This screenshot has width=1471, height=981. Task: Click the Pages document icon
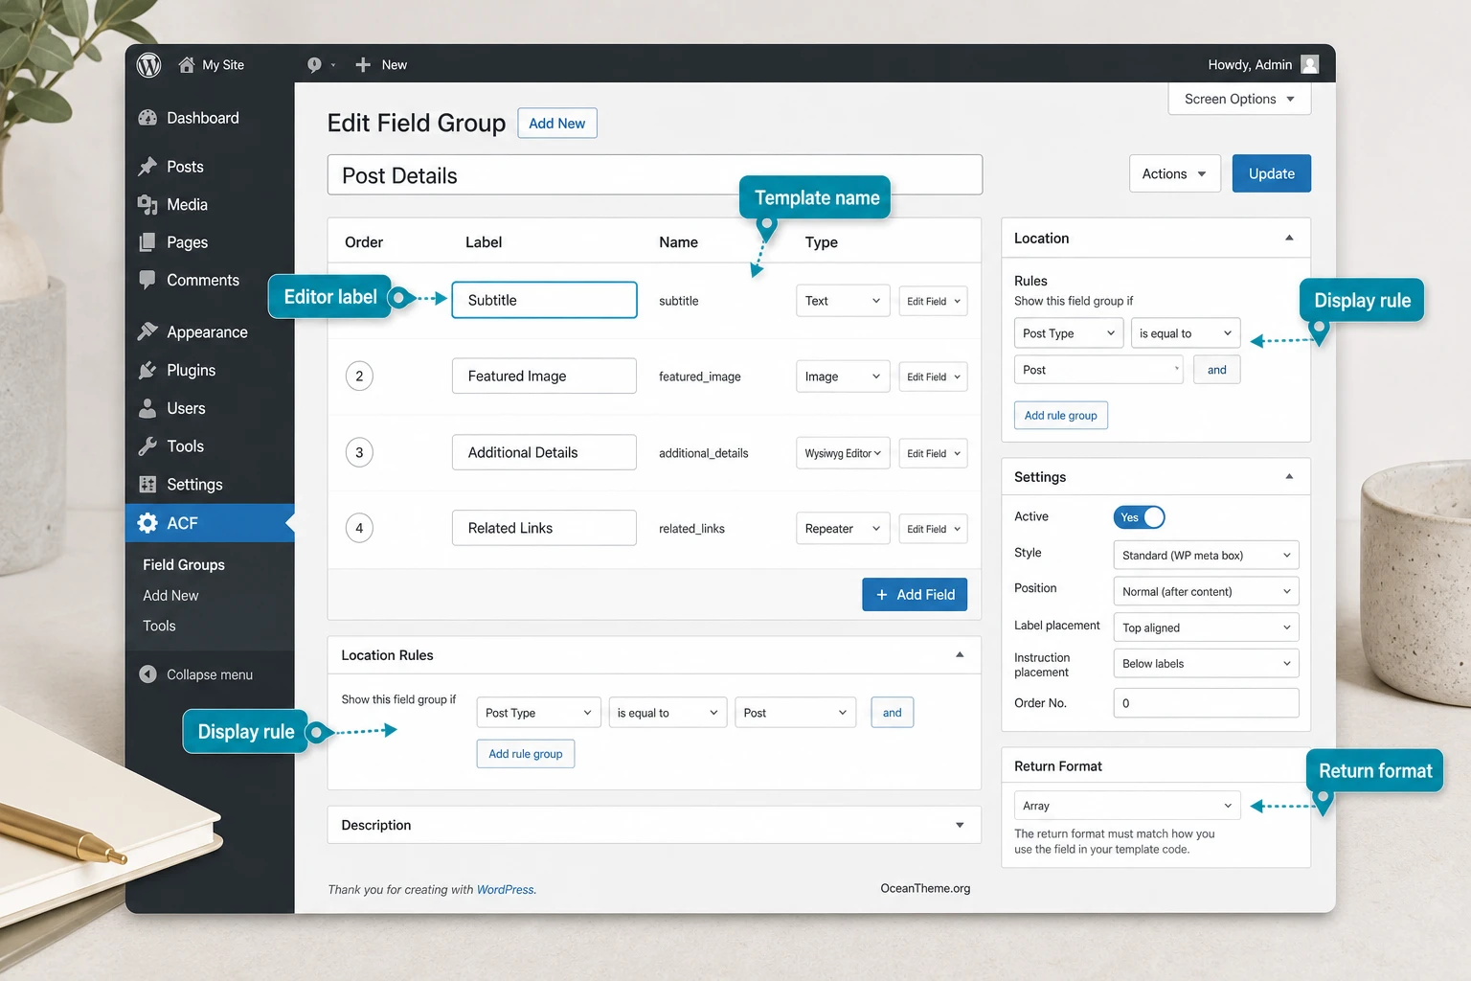tap(147, 242)
